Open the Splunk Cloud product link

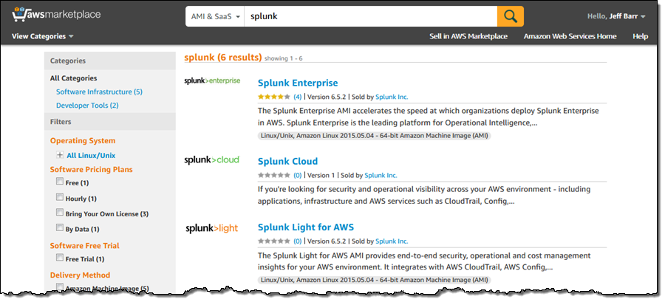point(287,161)
